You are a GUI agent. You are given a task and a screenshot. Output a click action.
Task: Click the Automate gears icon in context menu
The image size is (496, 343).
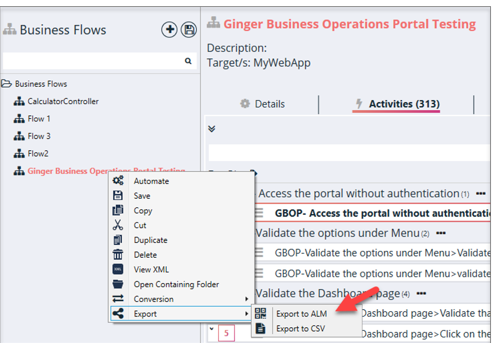[x=118, y=181]
